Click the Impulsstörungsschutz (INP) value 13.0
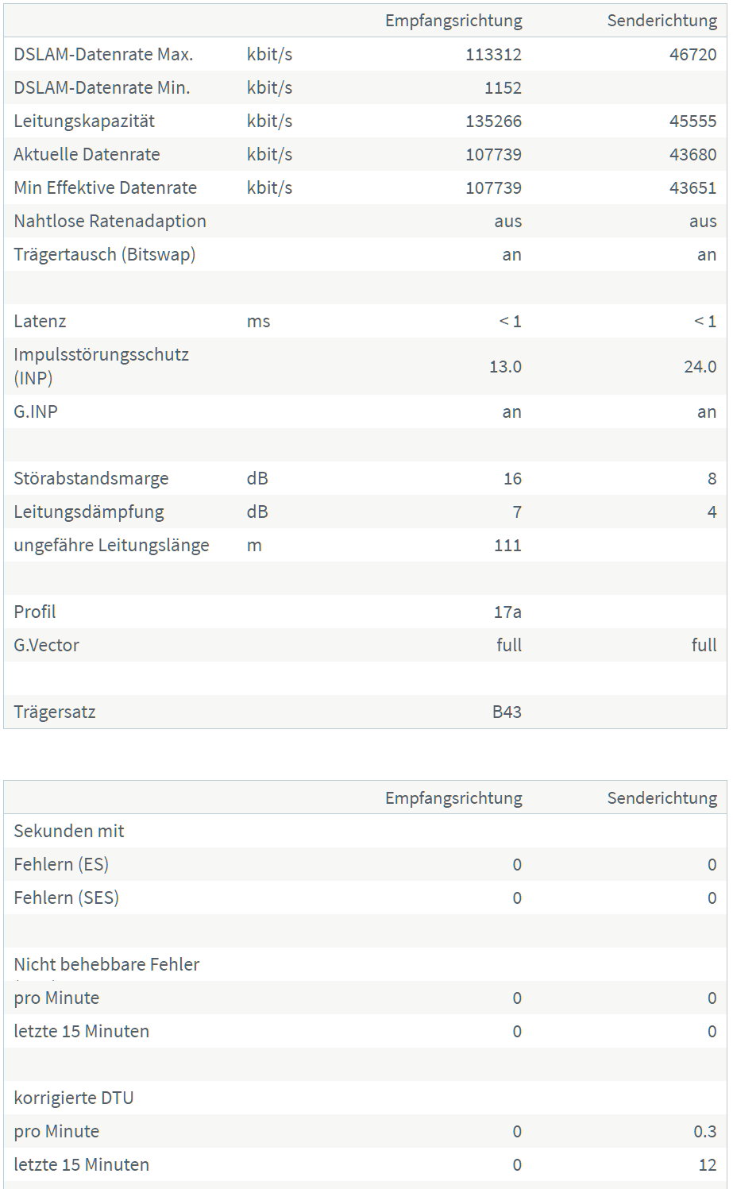Image resolution: width=733 pixels, height=1189 pixels. pos(505,367)
